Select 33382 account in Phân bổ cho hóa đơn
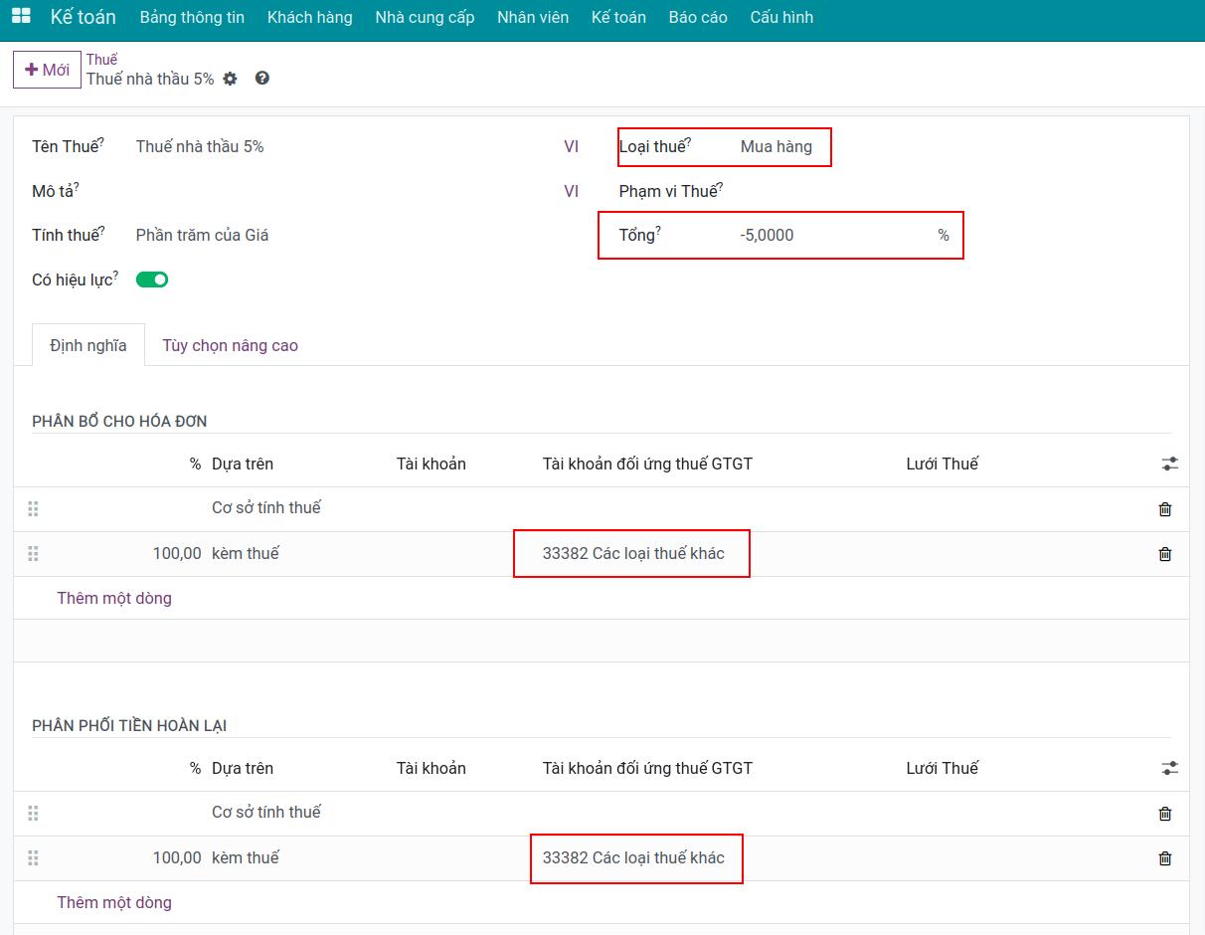The height and width of the screenshot is (935, 1205). click(x=633, y=553)
